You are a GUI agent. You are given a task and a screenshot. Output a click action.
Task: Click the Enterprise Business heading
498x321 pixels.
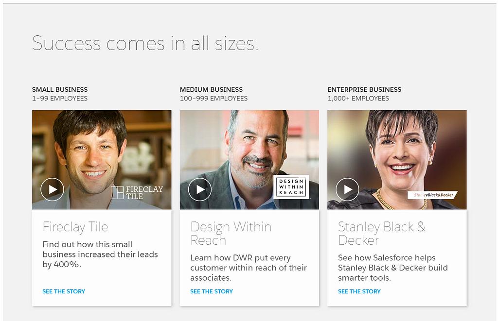click(364, 89)
